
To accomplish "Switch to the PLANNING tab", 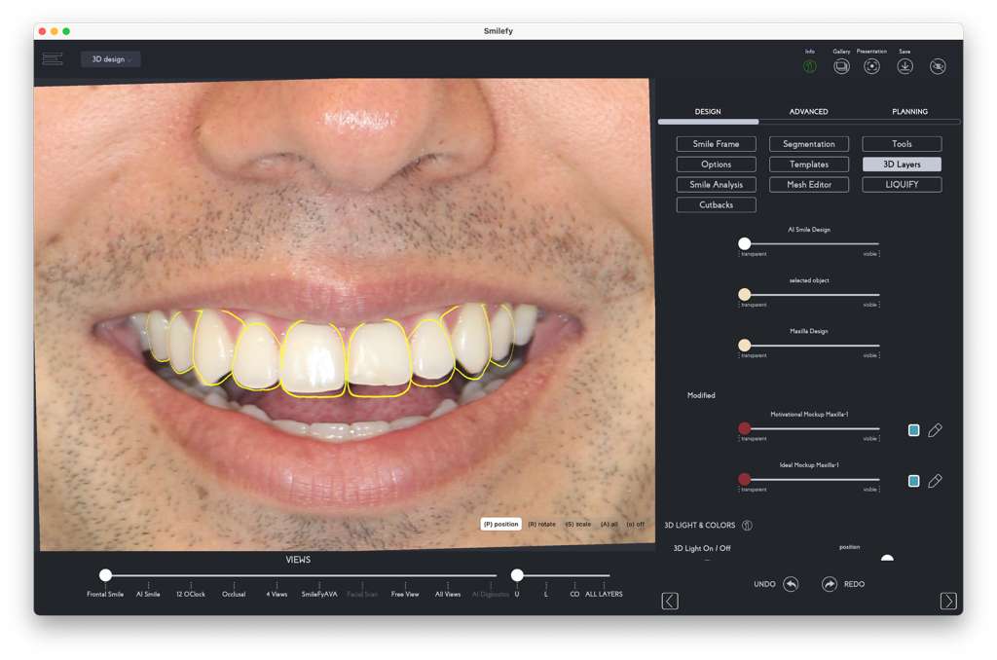I will pos(909,112).
